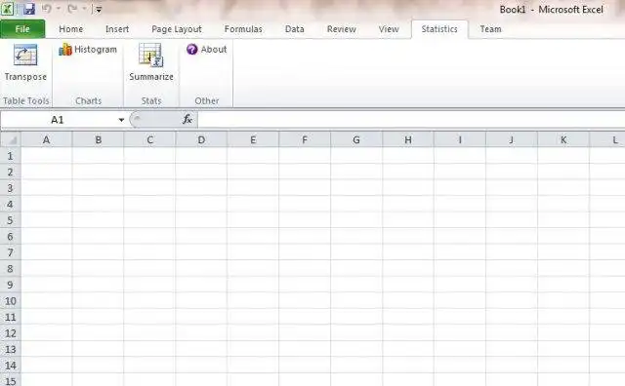Select column A header
625x386 pixels.
click(46, 139)
